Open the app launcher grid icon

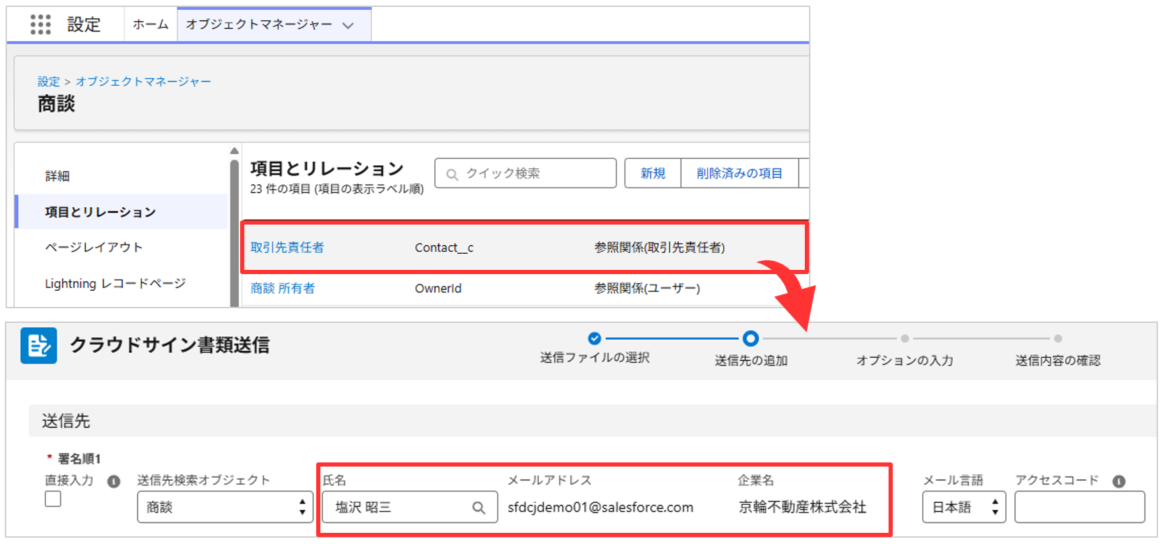[x=40, y=24]
